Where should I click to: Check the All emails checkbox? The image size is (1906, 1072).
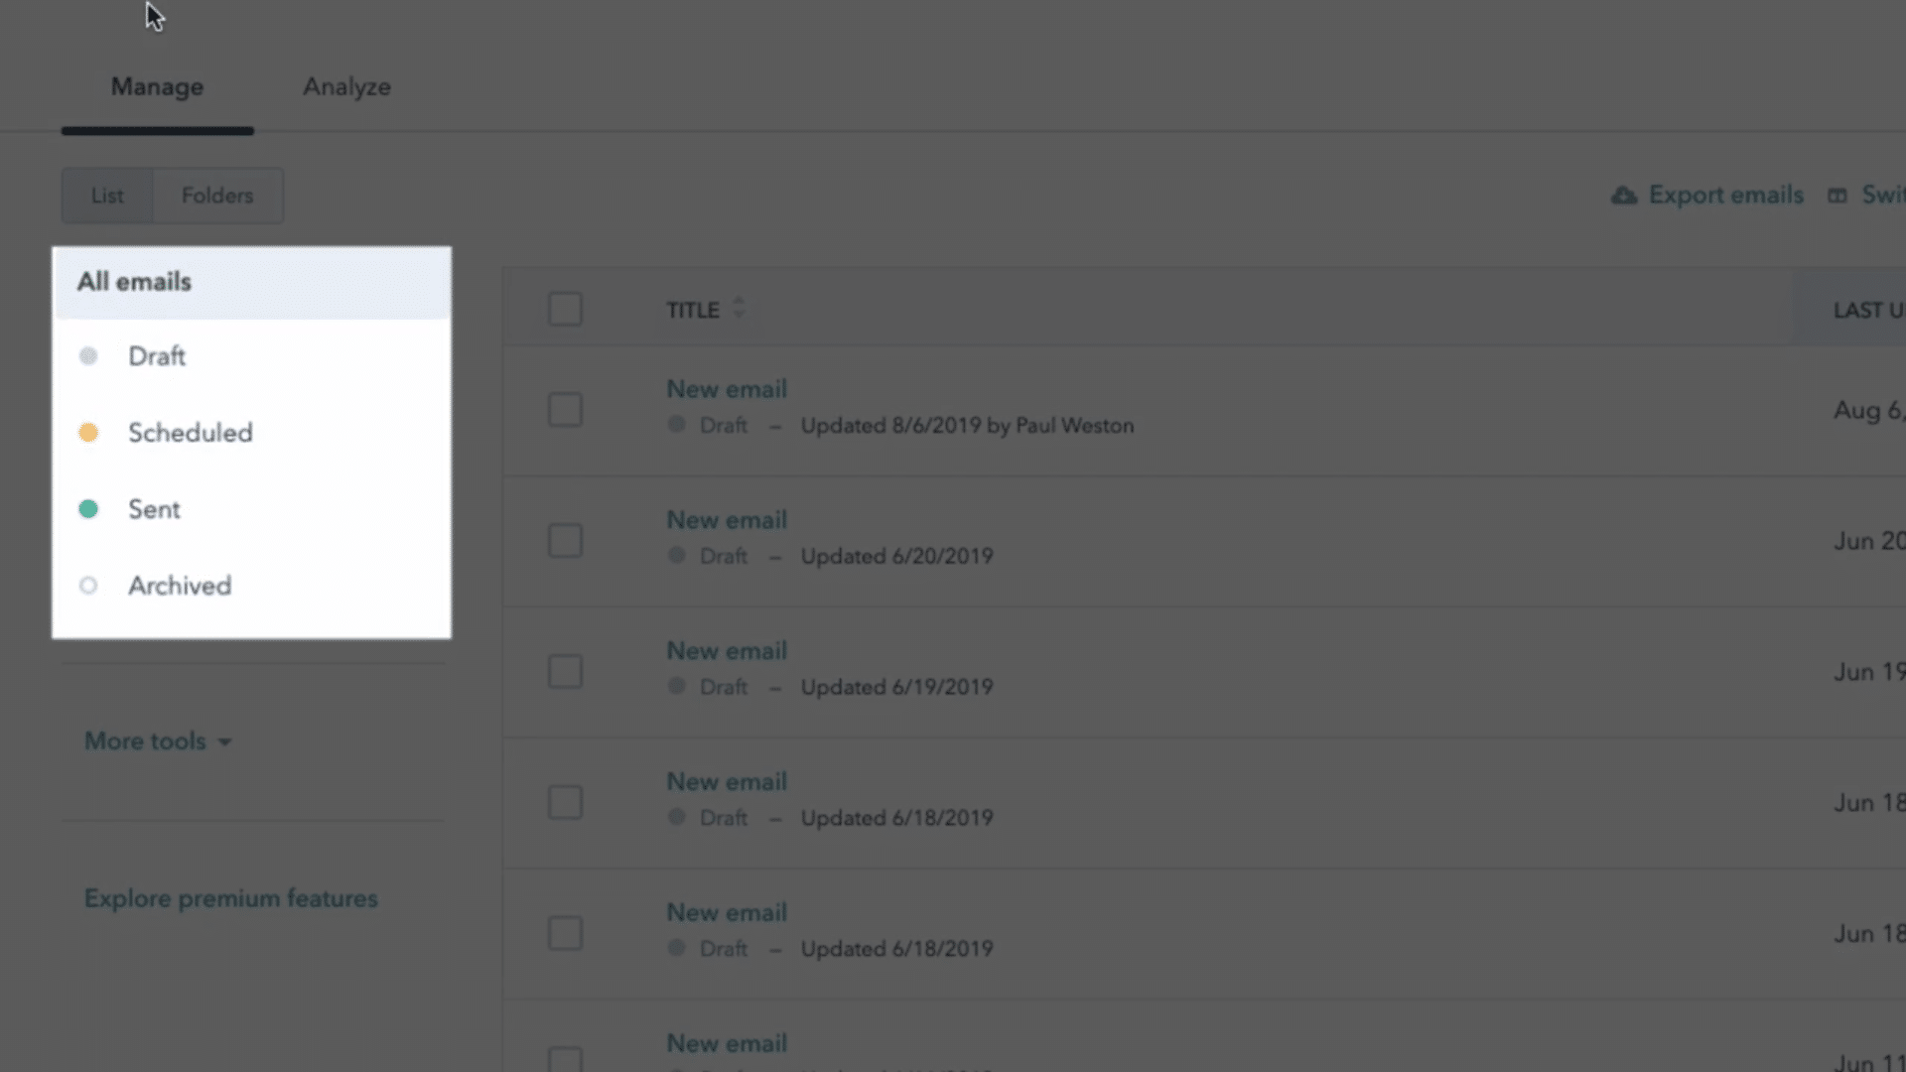[566, 309]
